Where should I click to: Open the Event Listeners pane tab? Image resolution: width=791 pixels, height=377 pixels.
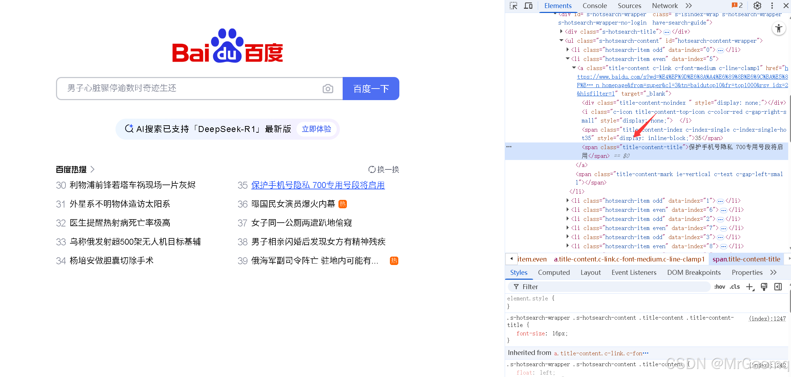634,272
